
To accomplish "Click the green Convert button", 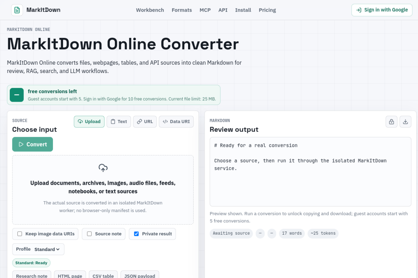I will click(32, 144).
